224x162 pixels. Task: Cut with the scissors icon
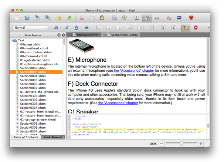tap(82, 18)
